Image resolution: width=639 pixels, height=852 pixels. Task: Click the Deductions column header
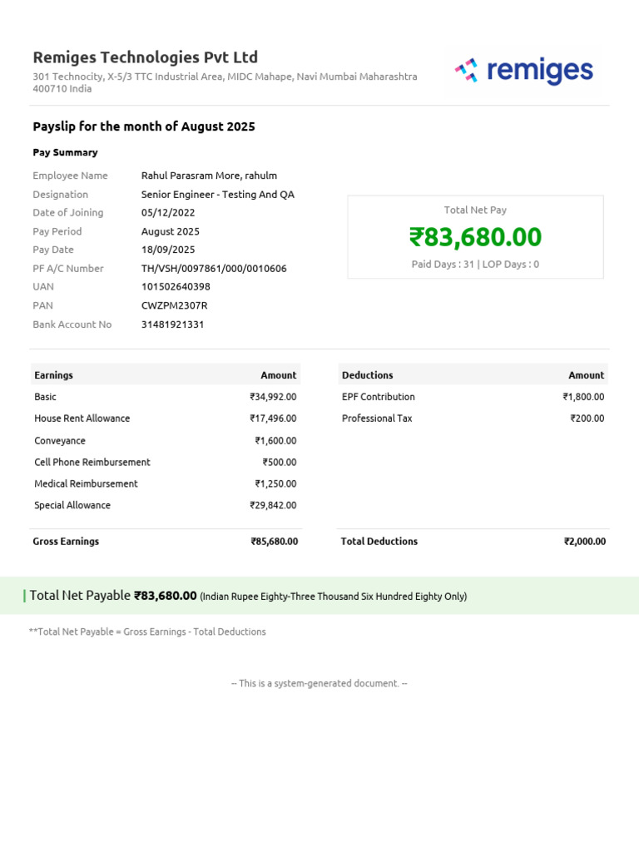point(367,375)
